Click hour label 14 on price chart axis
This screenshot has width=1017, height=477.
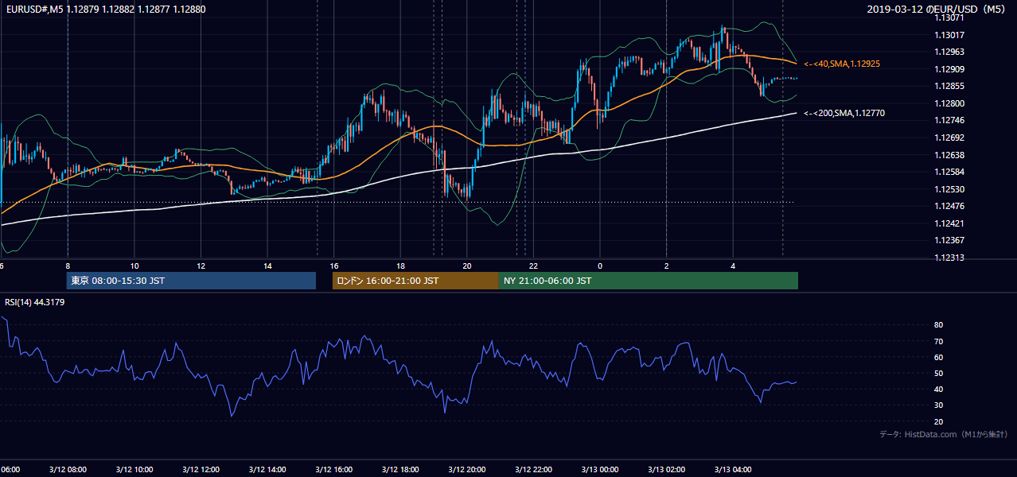click(x=267, y=266)
